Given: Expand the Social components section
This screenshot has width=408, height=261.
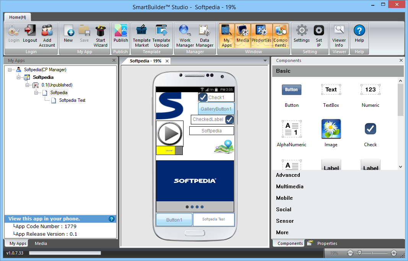Looking at the screenshot, I should click(x=284, y=209).
